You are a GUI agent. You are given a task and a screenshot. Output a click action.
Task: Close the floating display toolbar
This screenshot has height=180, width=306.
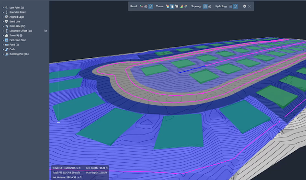249,6
